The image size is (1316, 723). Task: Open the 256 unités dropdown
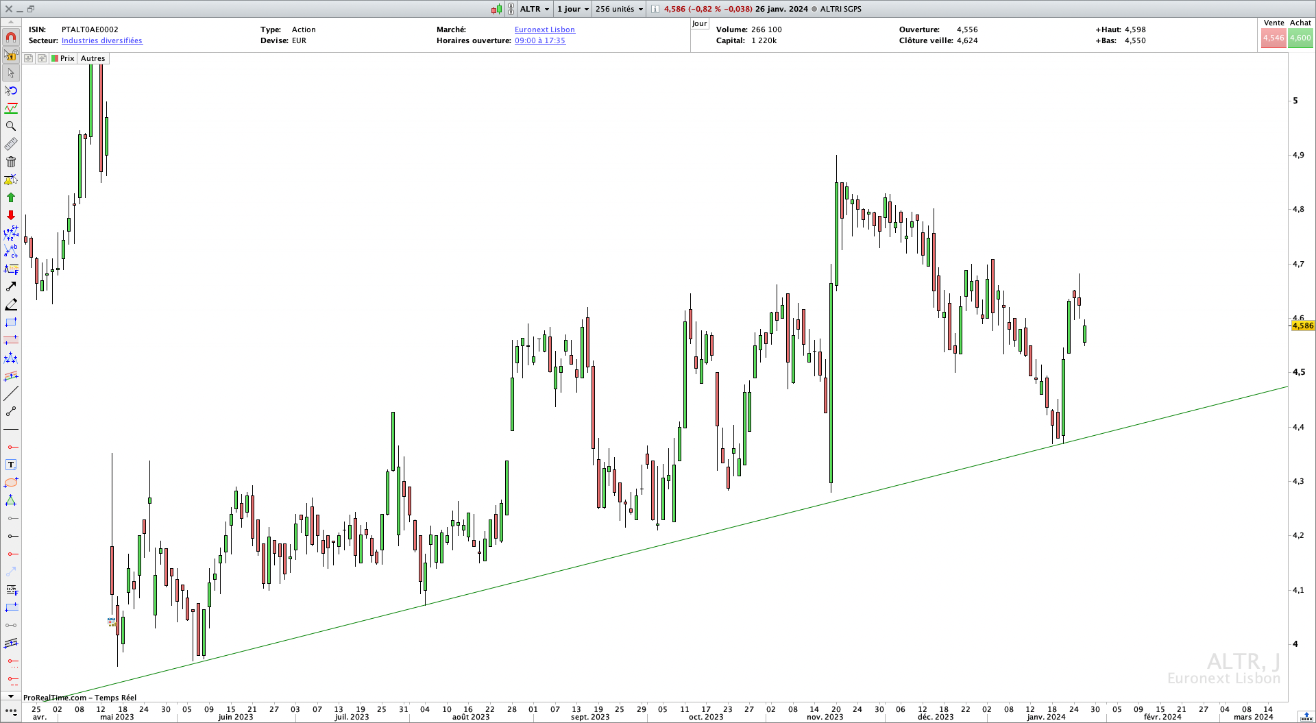[619, 9]
